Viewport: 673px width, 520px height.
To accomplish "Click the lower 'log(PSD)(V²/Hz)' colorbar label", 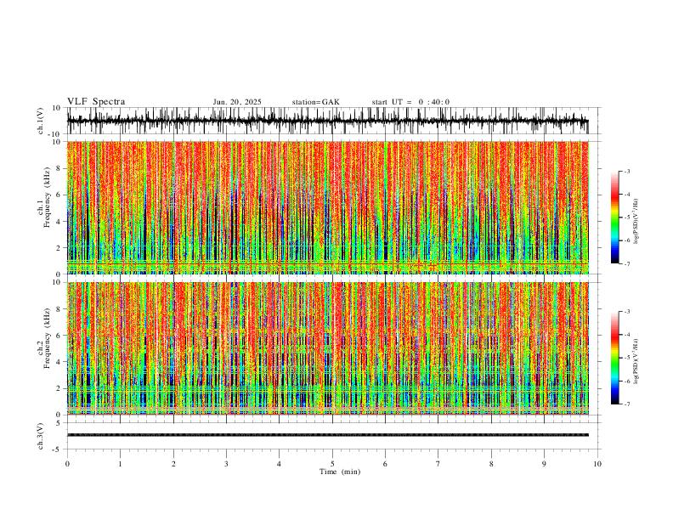I will click(636, 361).
